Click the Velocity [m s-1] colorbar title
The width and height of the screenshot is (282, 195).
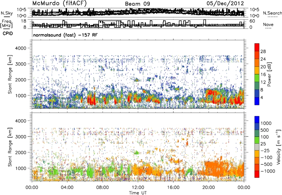[278, 147]
